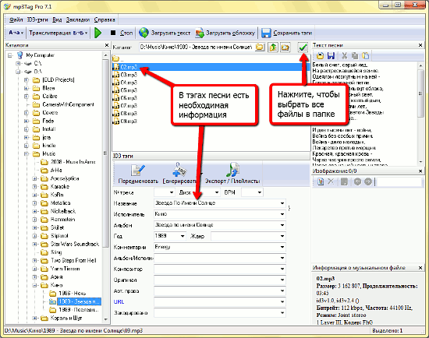This screenshot has height=338, width=429.
Task: Click the Каталоги tree vertical scrollbar
Action: tap(105, 153)
